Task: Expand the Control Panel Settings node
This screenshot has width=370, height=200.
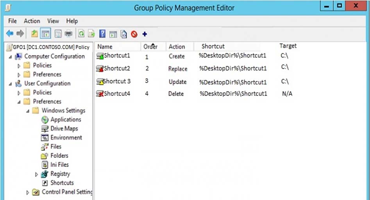Action: 28,193
